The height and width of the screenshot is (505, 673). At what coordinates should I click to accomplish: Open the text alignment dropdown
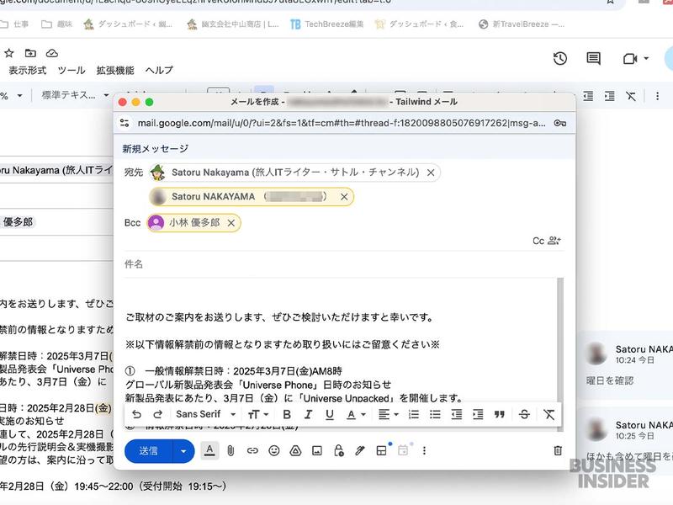click(389, 414)
